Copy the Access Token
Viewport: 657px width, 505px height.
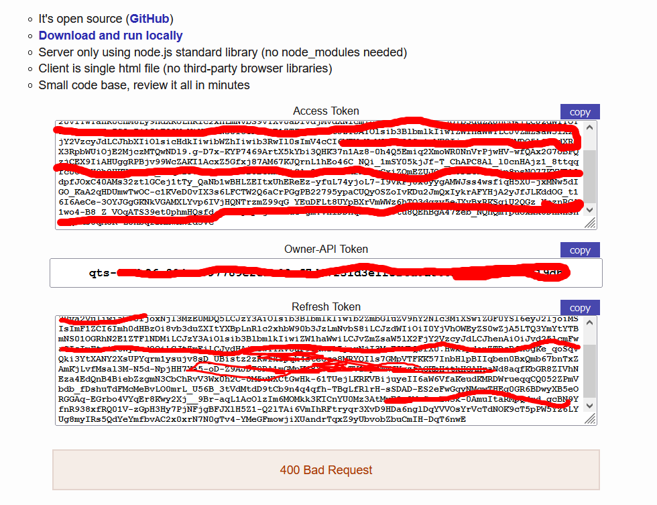click(x=580, y=112)
